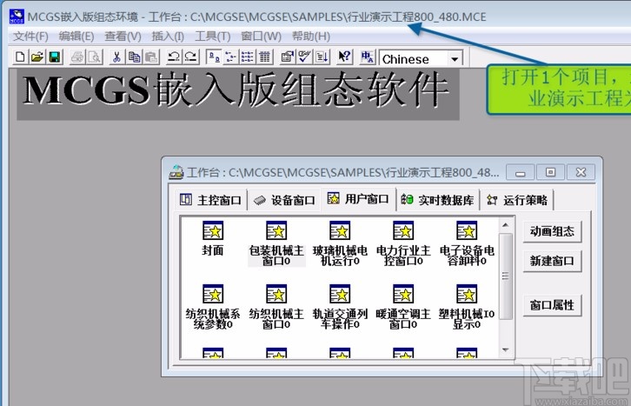Maximize the 工作台 child window
This screenshot has height=406, width=631.
coord(550,173)
